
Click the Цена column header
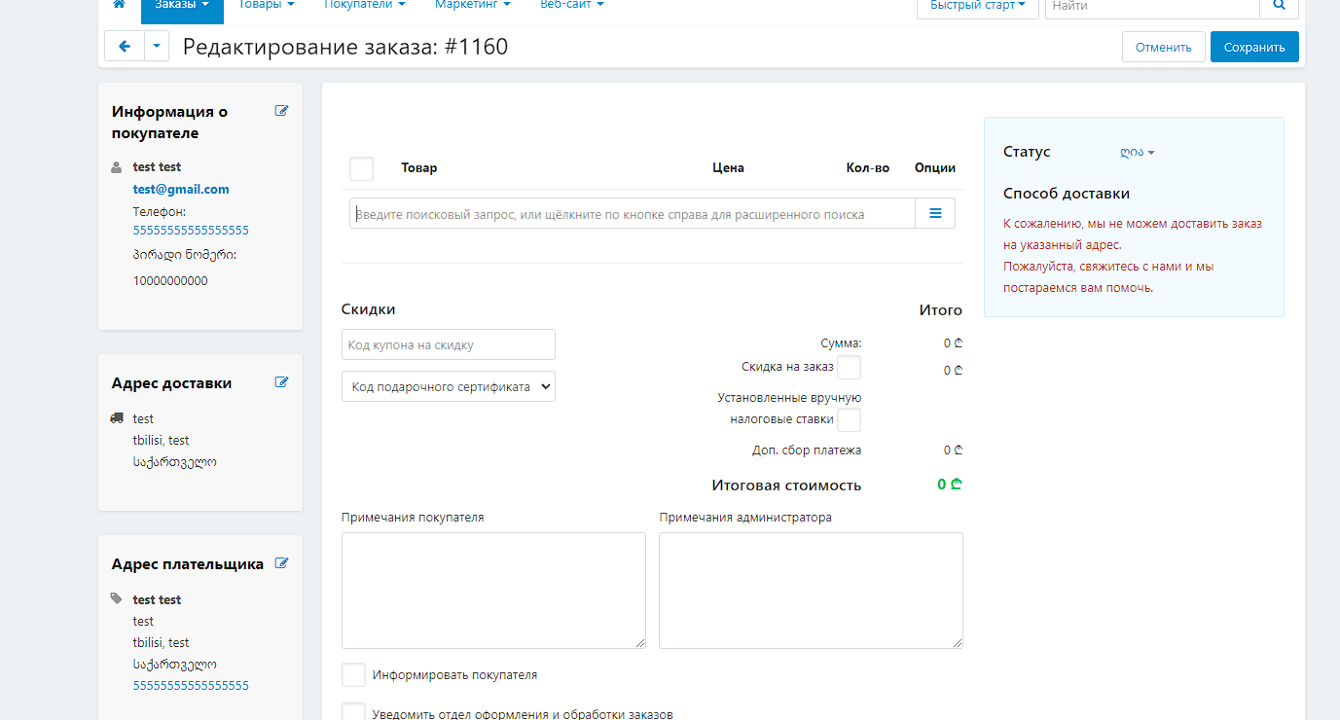point(728,167)
